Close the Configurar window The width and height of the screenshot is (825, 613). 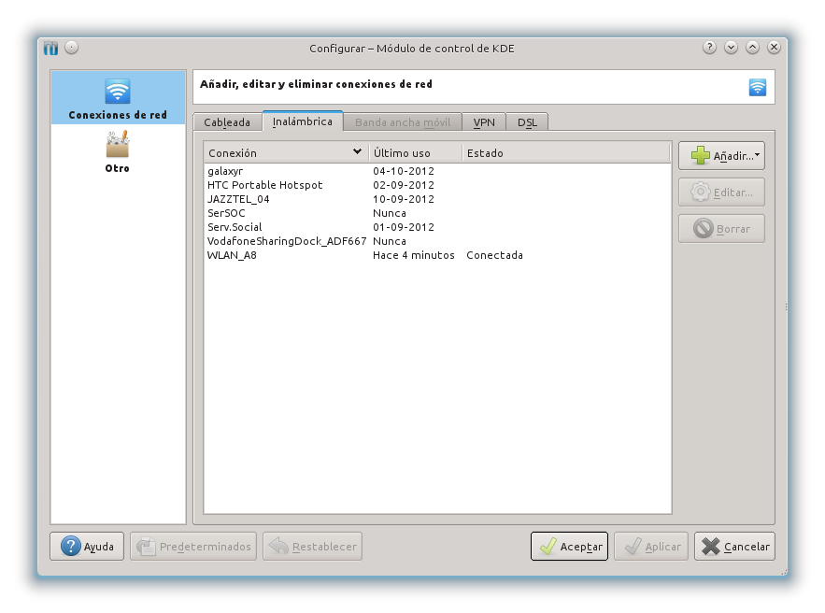pos(774,48)
